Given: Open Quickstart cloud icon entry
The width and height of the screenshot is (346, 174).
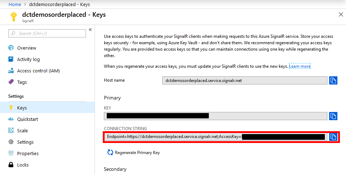Looking at the screenshot, I should click(11, 119).
